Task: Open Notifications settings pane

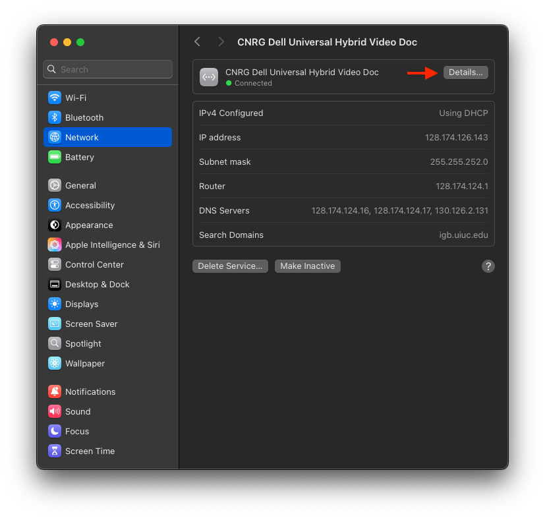Action: pyautogui.click(x=90, y=391)
